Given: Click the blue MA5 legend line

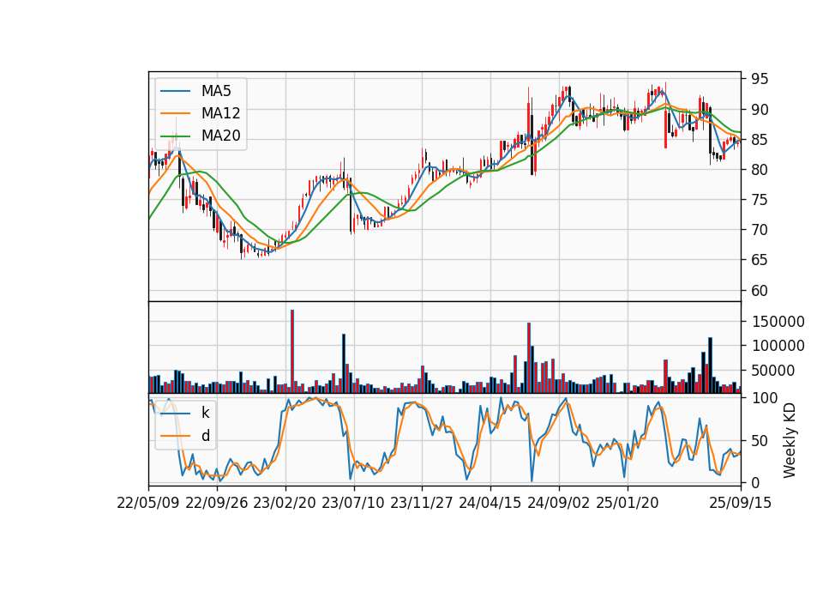Looking at the screenshot, I should (x=175, y=91).
